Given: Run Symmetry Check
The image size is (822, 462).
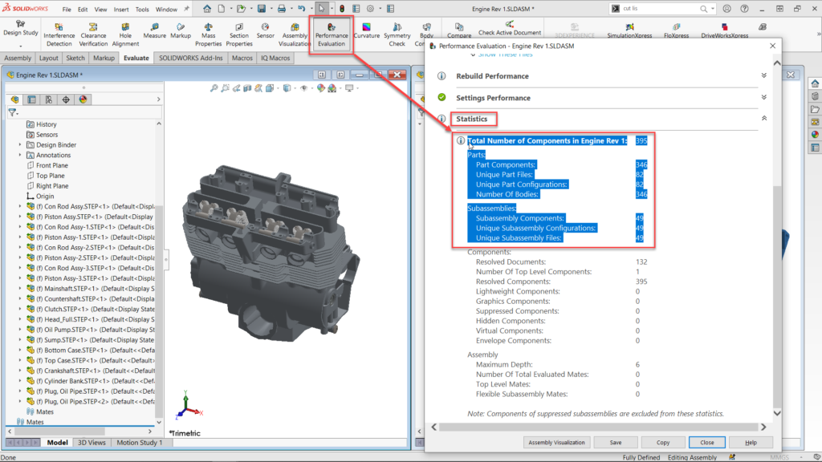Looking at the screenshot, I should pyautogui.click(x=397, y=34).
